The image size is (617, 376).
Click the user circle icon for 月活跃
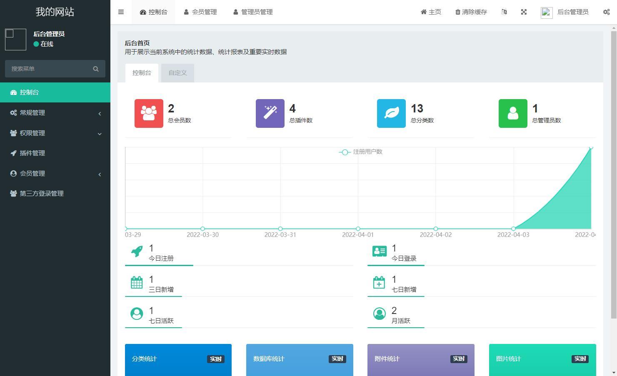(x=379, y=314)
